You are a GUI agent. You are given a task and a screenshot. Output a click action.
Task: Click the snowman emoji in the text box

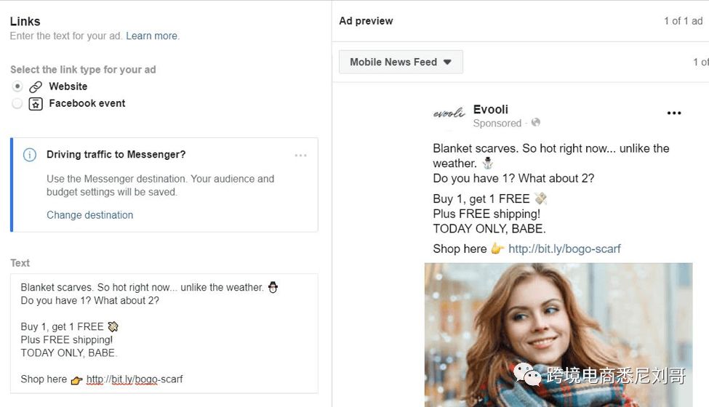(x=273, y=287)
